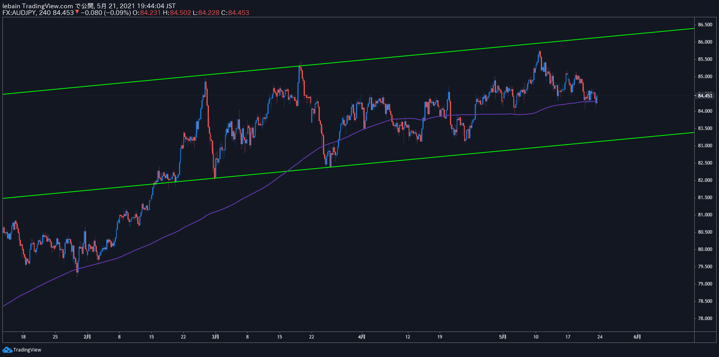Click the TradingView text link at bottom
Screen dimensions: 719x357
[x=27, y=350]
